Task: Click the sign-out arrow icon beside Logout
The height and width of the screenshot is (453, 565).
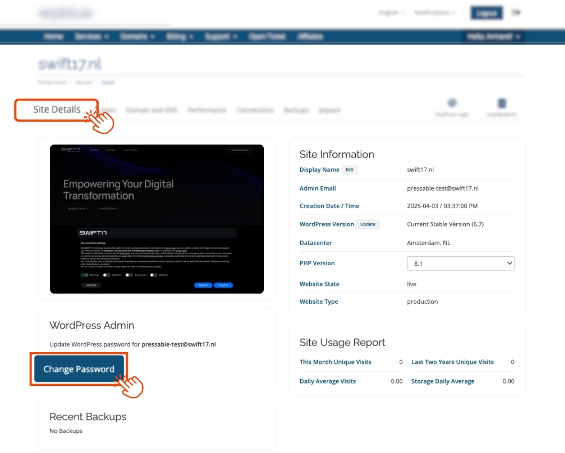Action: pyautogui.click(x=516, y=13)
